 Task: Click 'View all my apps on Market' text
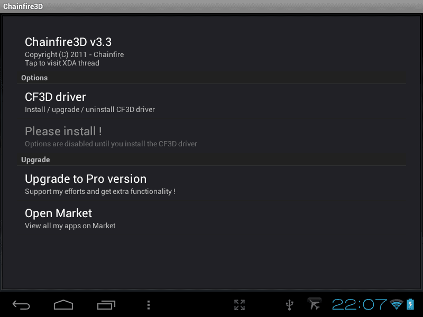[70, 226]
